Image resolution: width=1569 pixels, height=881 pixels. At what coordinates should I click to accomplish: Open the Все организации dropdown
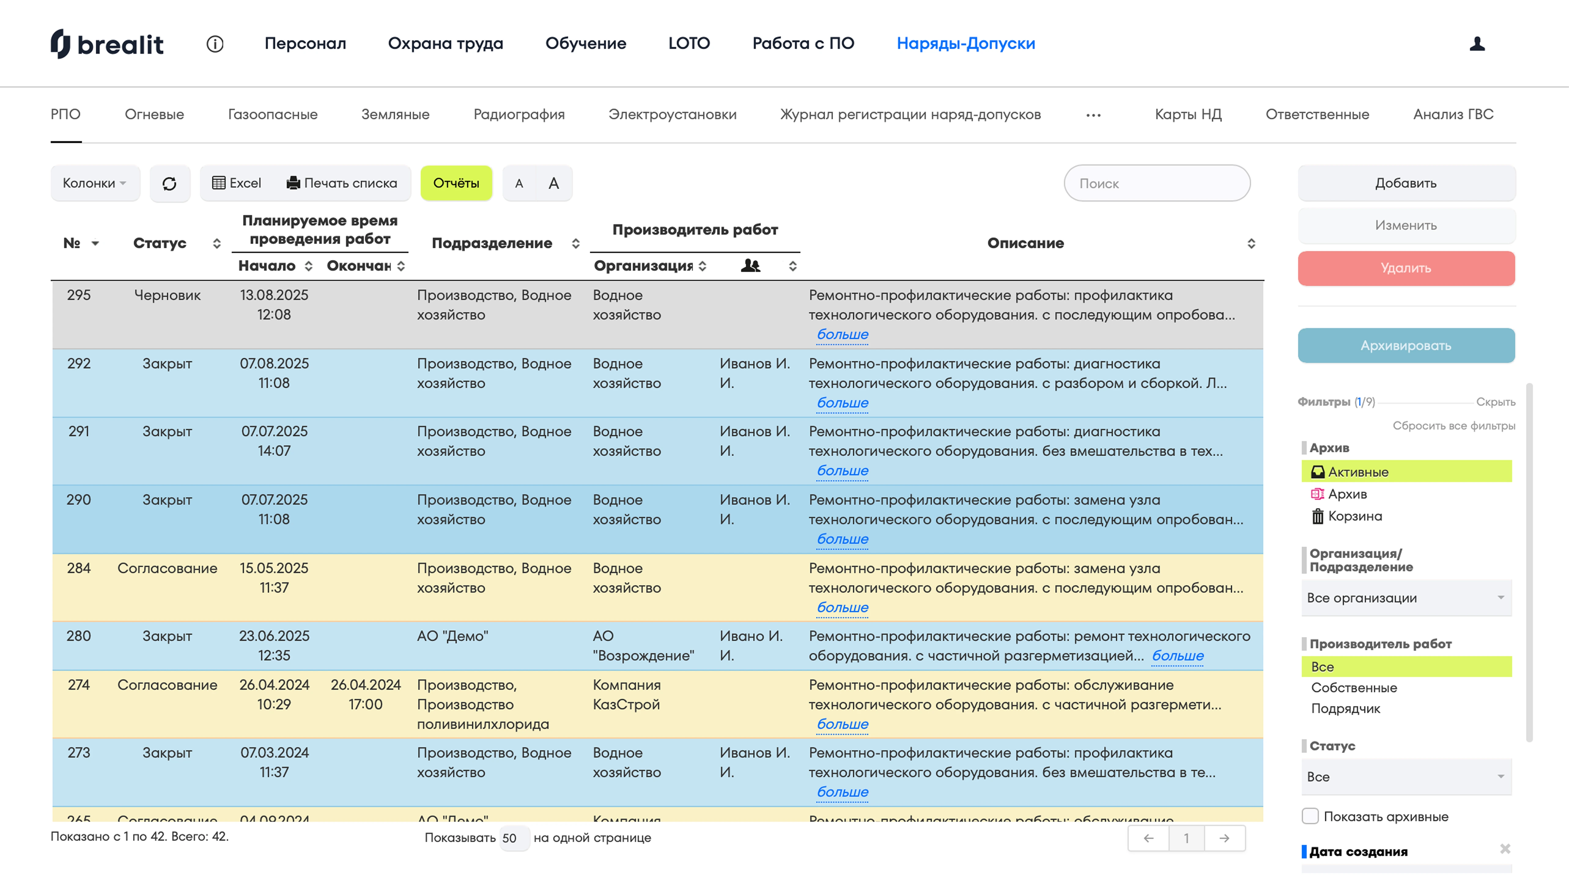click(1406, 598)
